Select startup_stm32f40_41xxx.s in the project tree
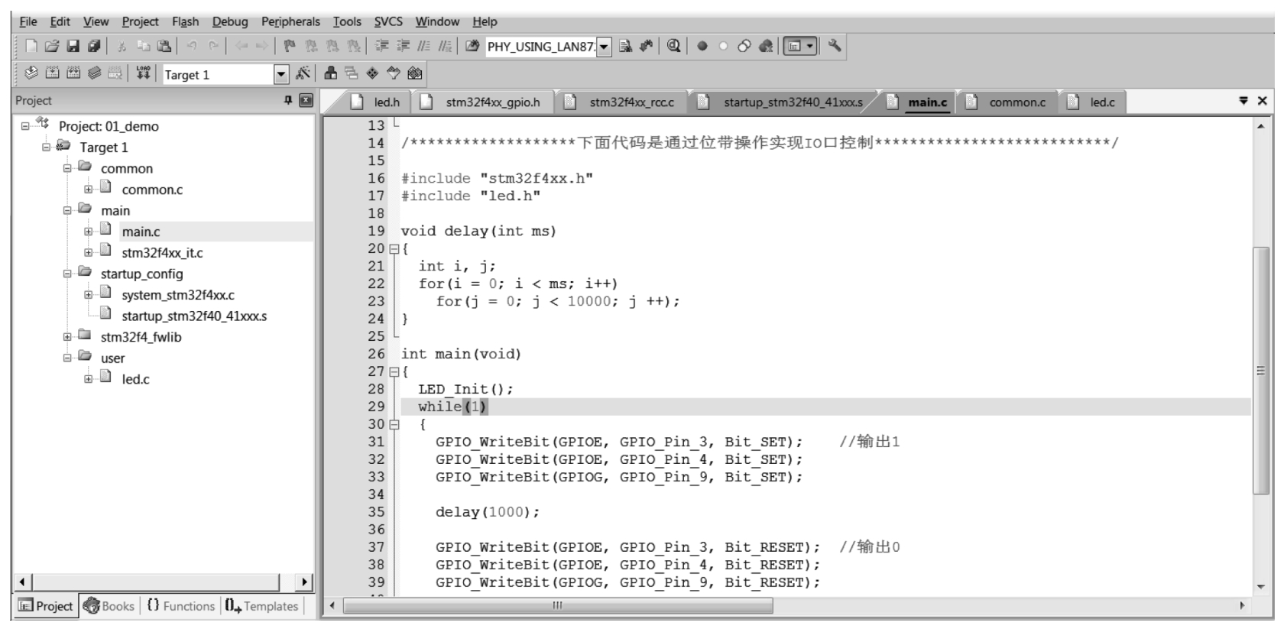 pyautogui.click(x=194, y=316)
